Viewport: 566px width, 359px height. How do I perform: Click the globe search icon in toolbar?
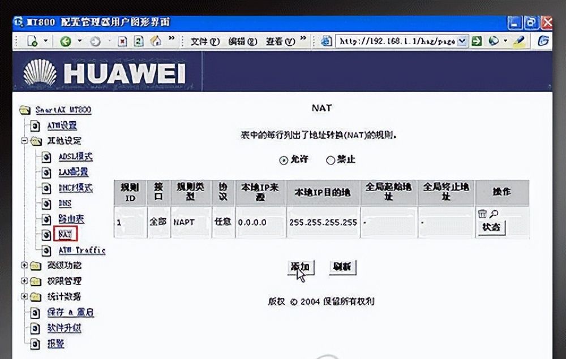coord(493,41)
